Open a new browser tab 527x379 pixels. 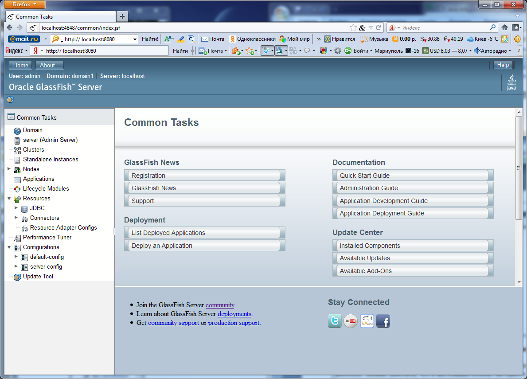(x=122, y=16)
